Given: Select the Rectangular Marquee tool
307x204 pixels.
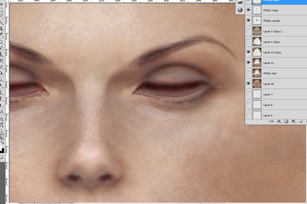Looking at the screenshot, I should [1, 10].
